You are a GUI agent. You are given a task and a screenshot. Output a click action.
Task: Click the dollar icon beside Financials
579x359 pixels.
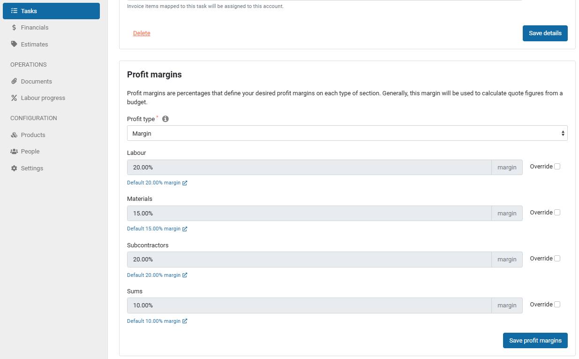(x=14, y=28)
